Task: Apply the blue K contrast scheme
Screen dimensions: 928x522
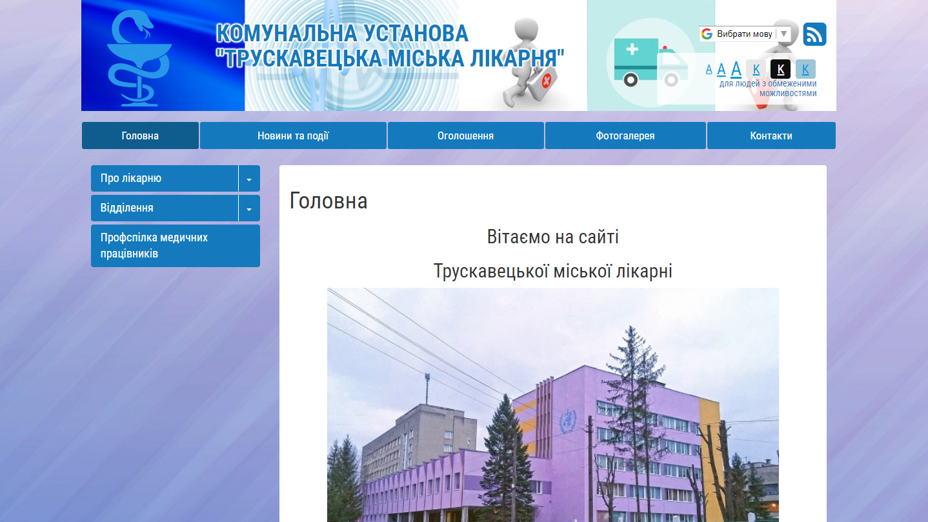Action: point(805,69)
